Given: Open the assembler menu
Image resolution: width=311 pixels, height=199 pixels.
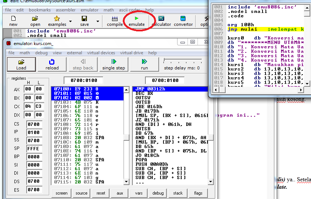Looking at the screenshot, I should 66,10.
